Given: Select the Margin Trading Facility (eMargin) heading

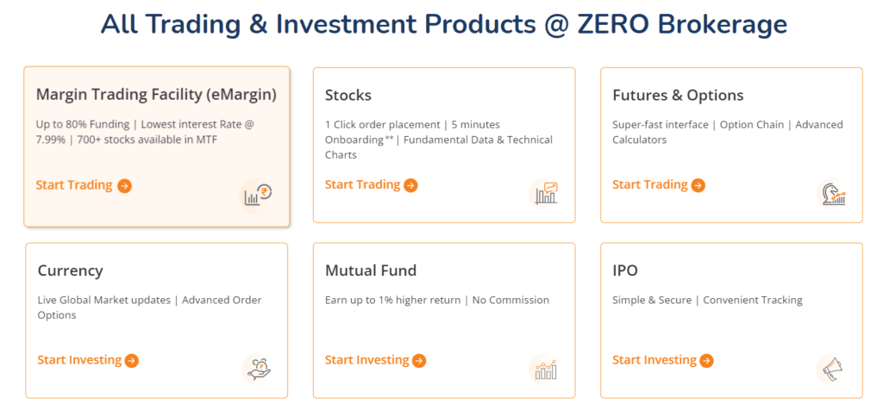Looking at the screenshot, I should [x=156, y=95].
